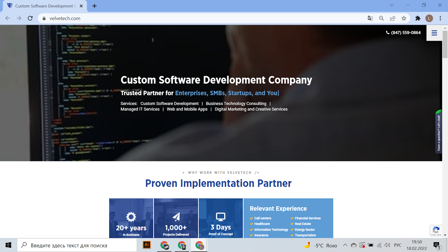The height and width of the screenshot is (252, 448).
Task: Click the Custom Software Development Company headline
Action: [x=216, y=80]
